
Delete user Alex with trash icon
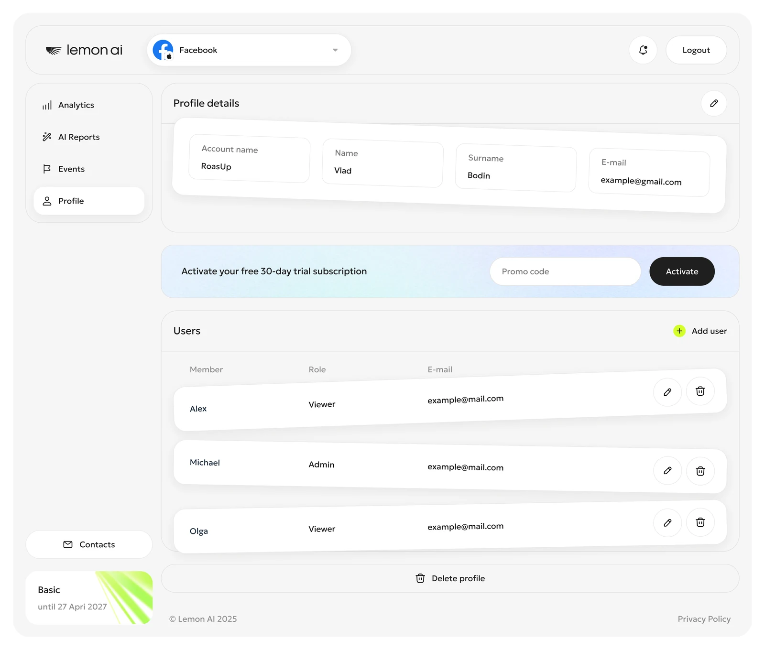(x=700, y=391)
